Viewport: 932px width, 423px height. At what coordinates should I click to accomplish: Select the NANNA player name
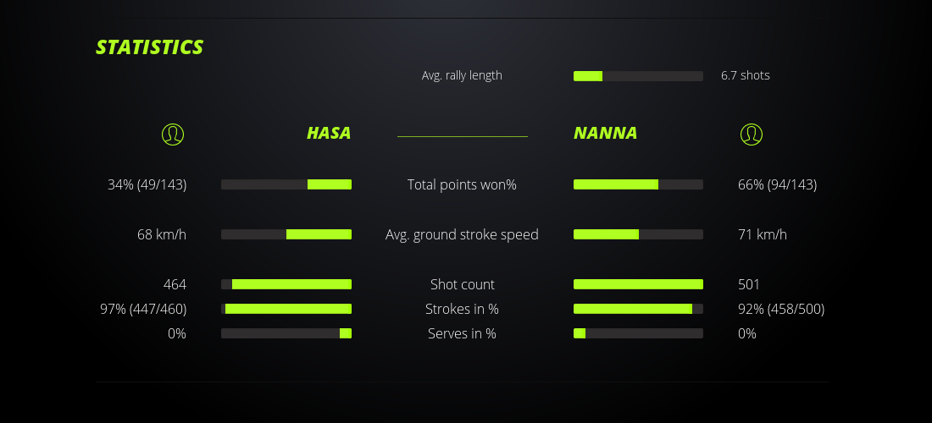pos(606,133)
